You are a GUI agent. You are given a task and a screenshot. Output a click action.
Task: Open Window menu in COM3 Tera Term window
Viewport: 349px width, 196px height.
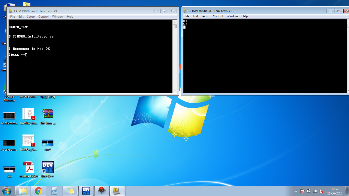click(58, 17)
